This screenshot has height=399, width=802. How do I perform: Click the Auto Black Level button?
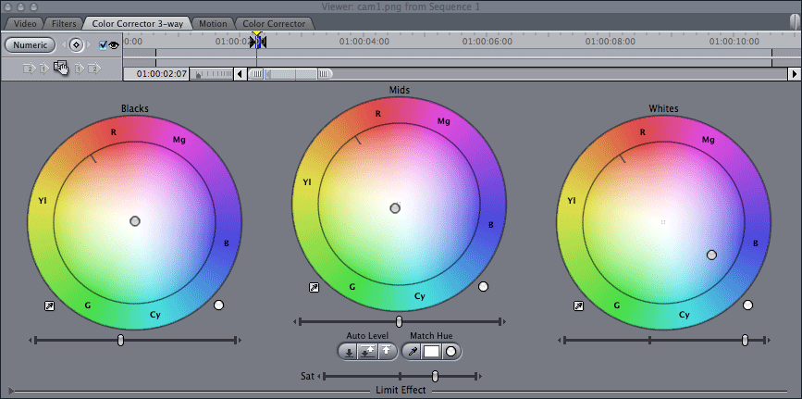[x=349, y=352]
